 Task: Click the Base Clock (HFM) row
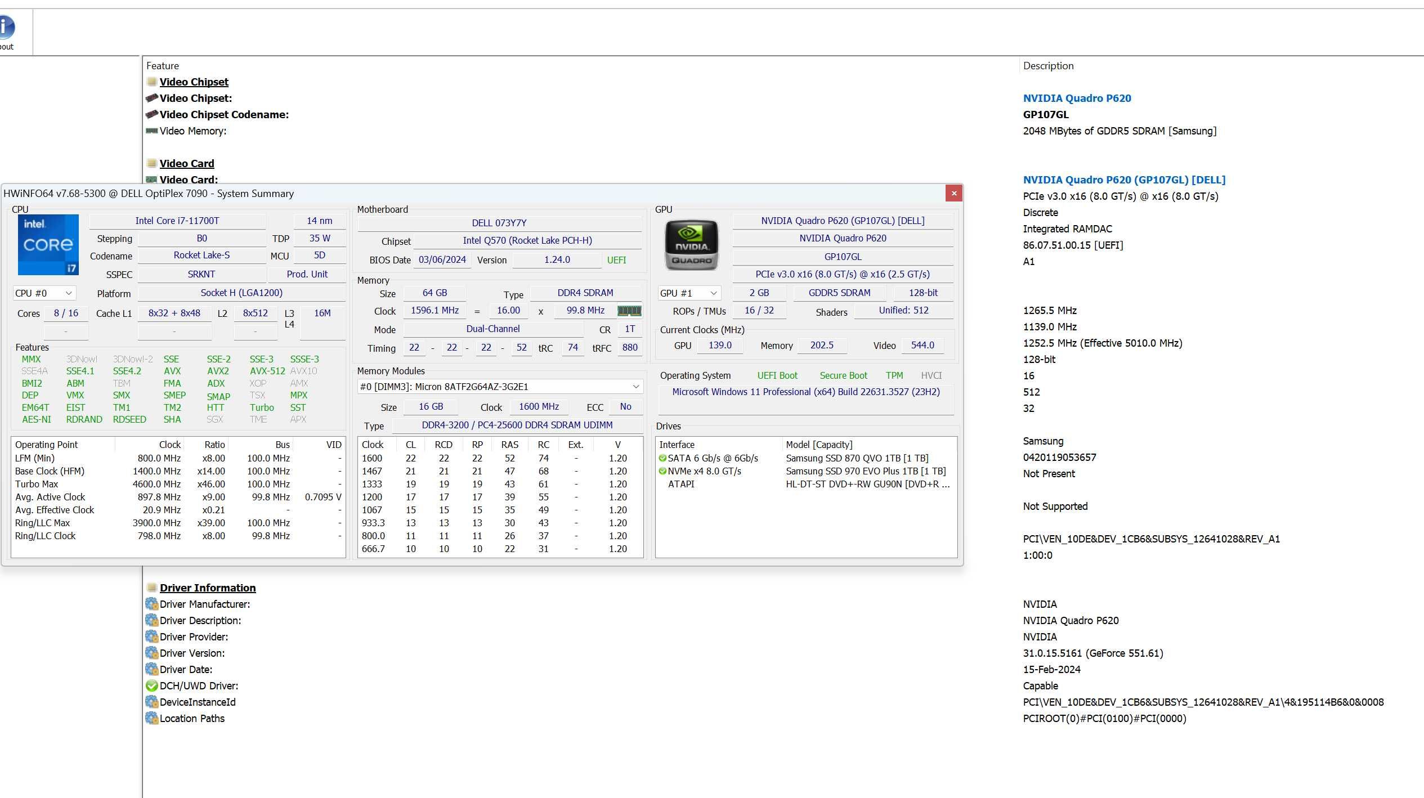point(178,471)
